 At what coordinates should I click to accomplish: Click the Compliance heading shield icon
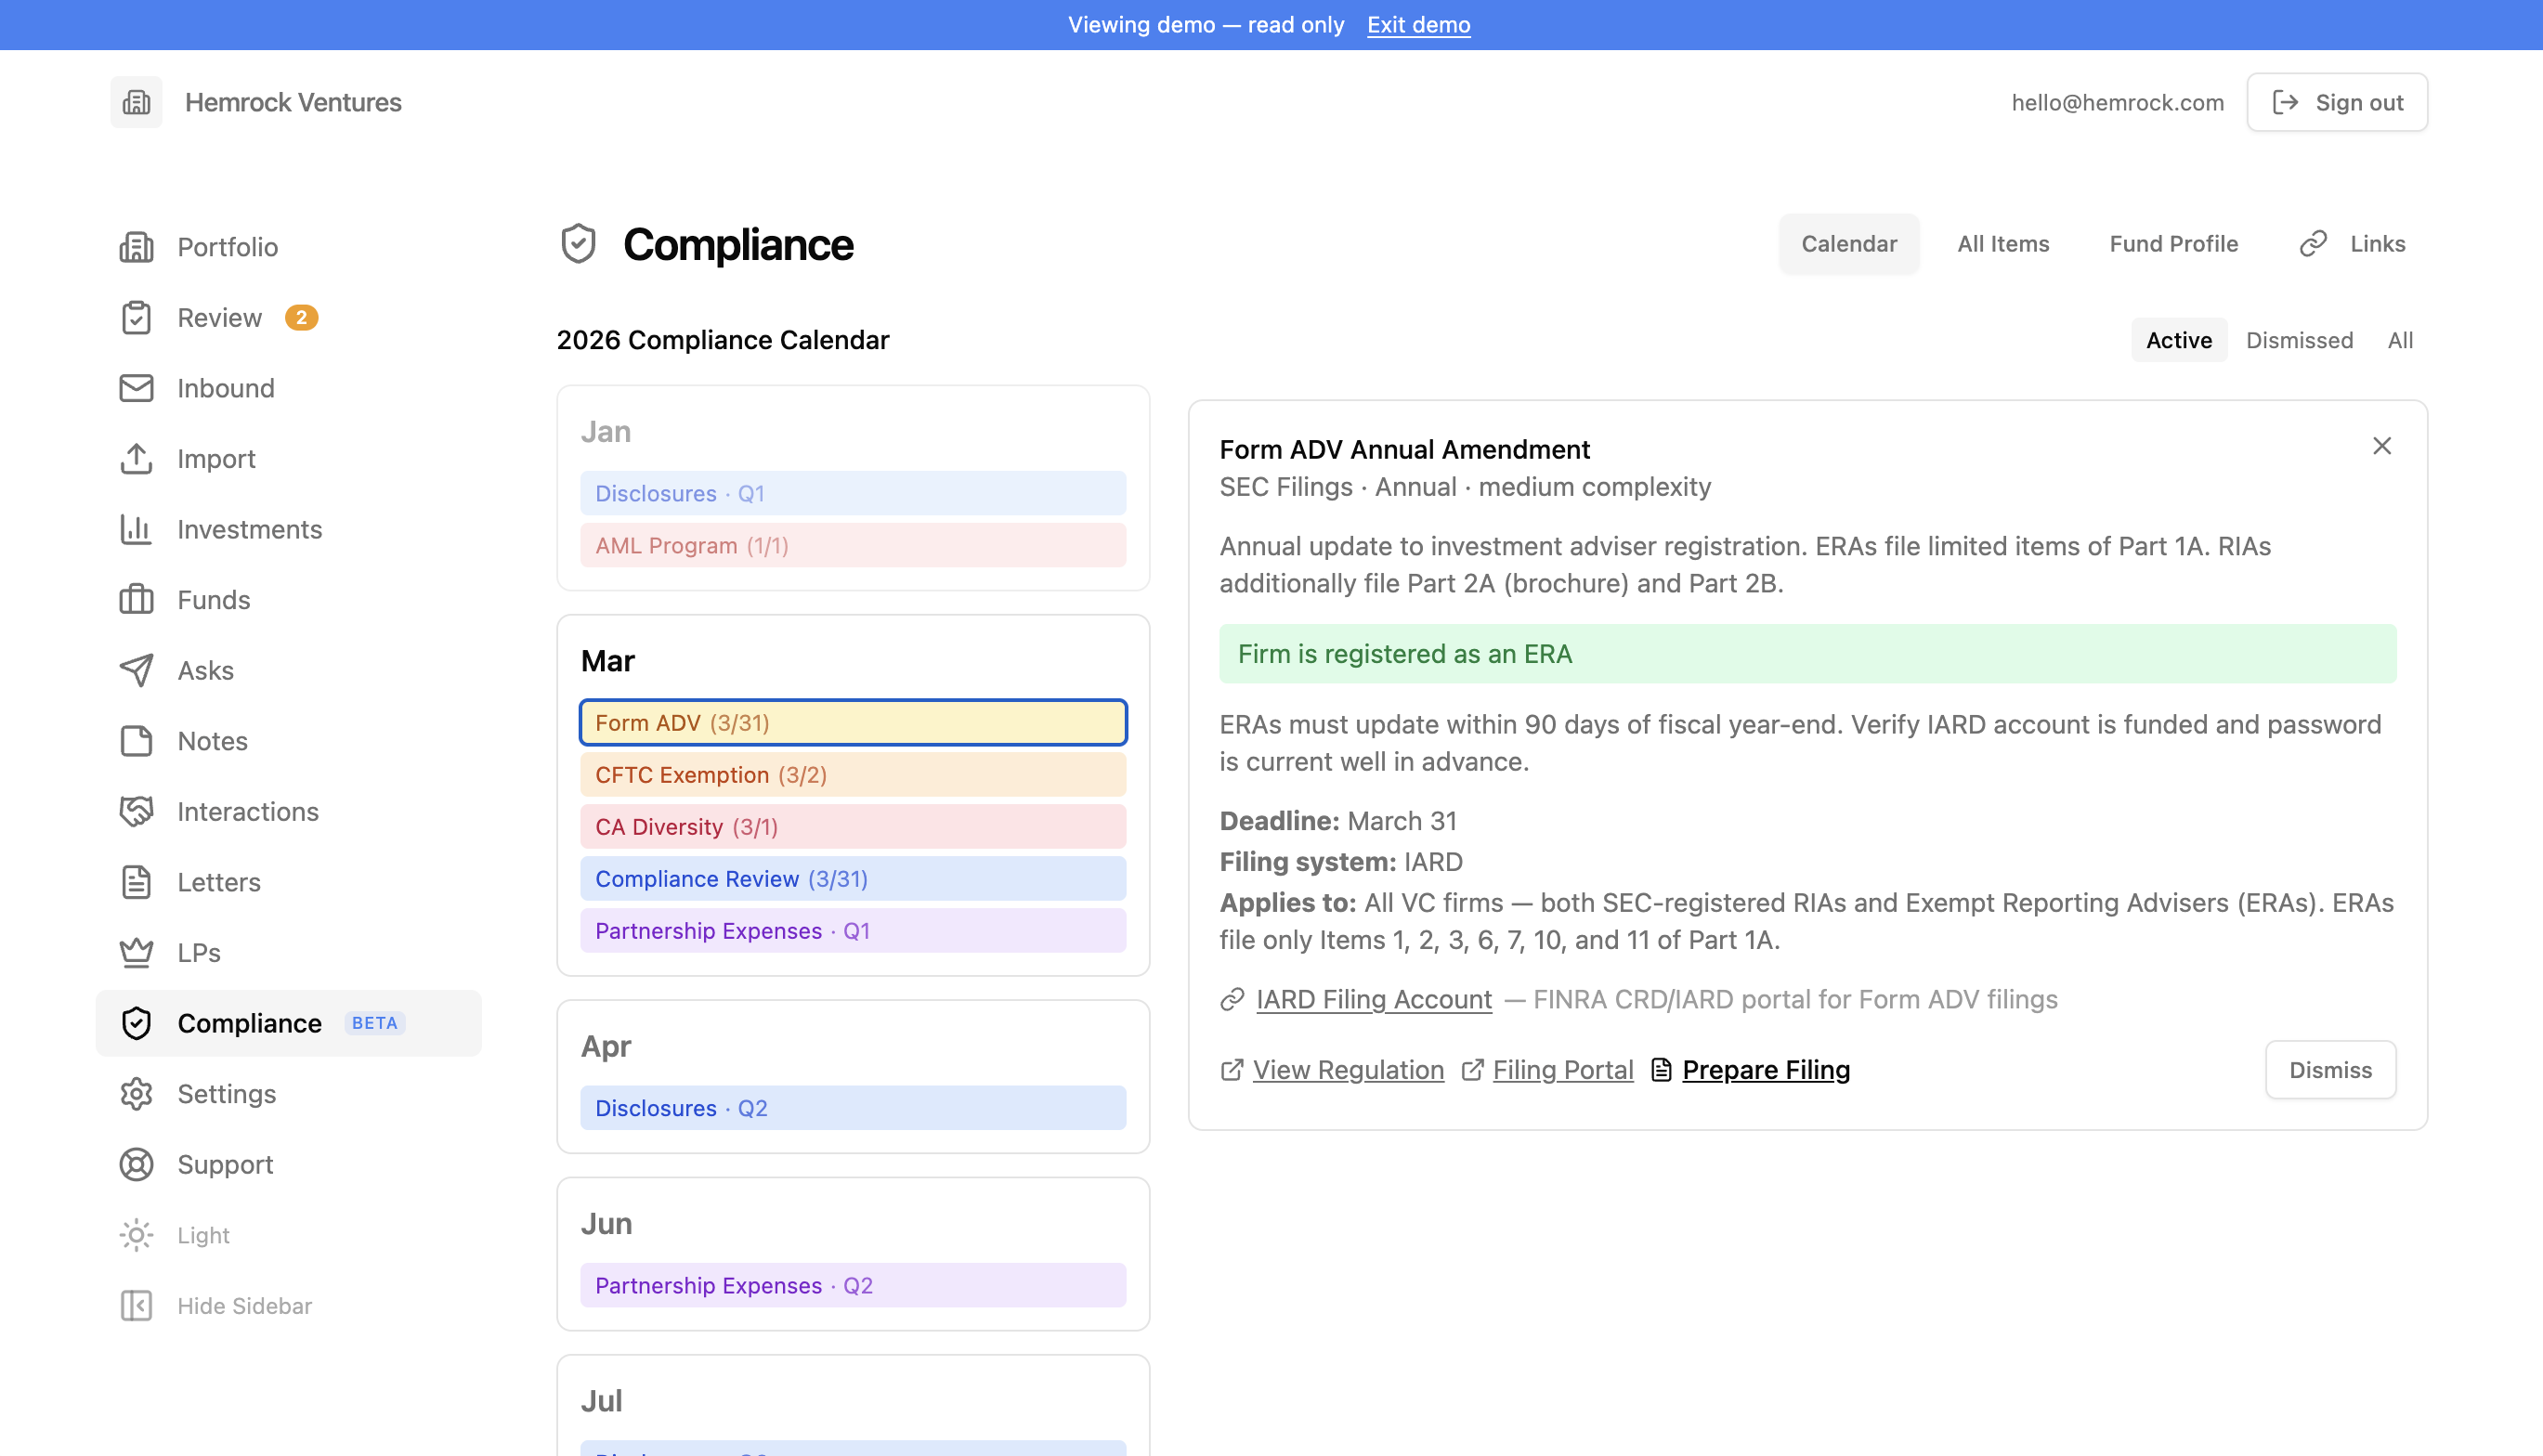pos(578,244)
